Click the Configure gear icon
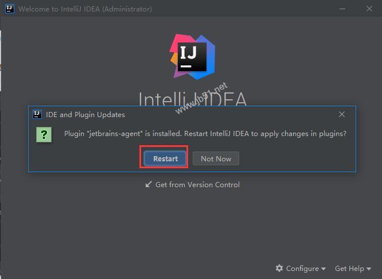The width and height of the screenshot is (382, 279). pyautogui.click(x=279, y=268)
